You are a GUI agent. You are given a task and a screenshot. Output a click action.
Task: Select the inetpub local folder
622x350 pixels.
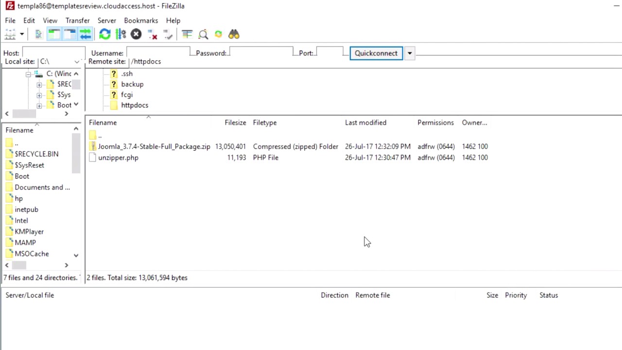pos(26,210)
